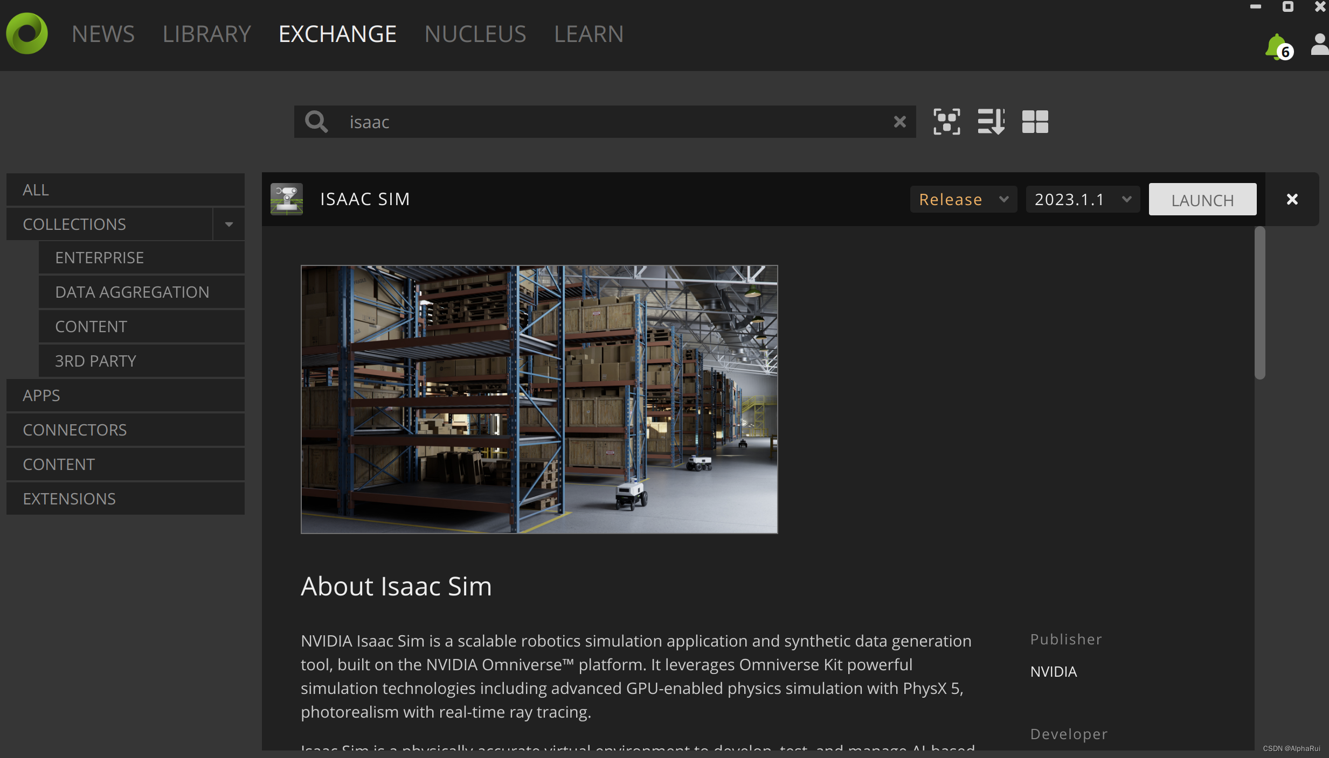Launch Isaac Sim
Viewport: 1329px width, 758px height.
[1202, 199]
